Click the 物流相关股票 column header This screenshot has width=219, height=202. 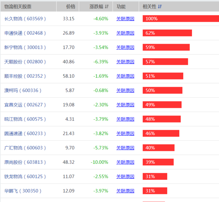click(28, 7)
